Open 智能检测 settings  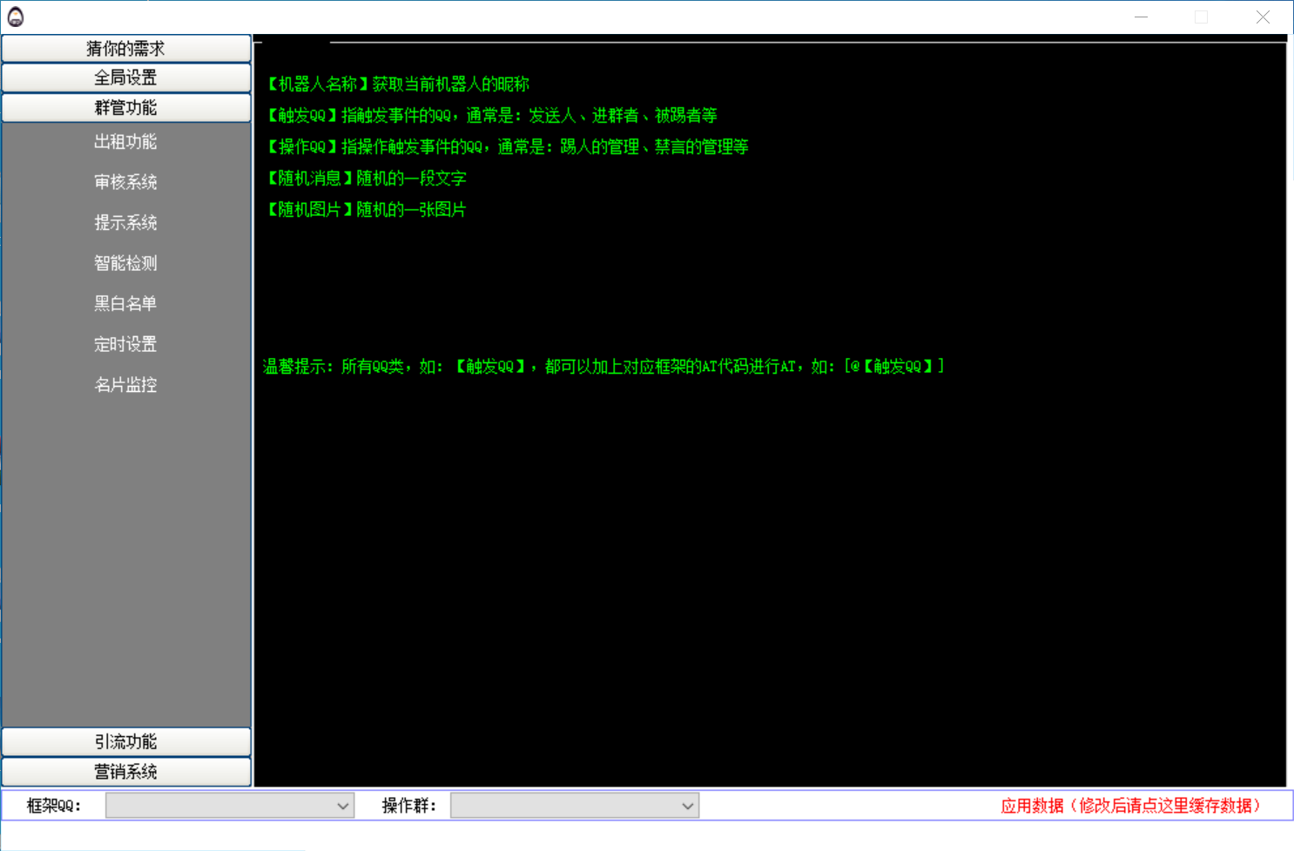pos(126,263)
